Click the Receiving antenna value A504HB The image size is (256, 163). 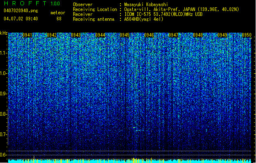(132, 19)
